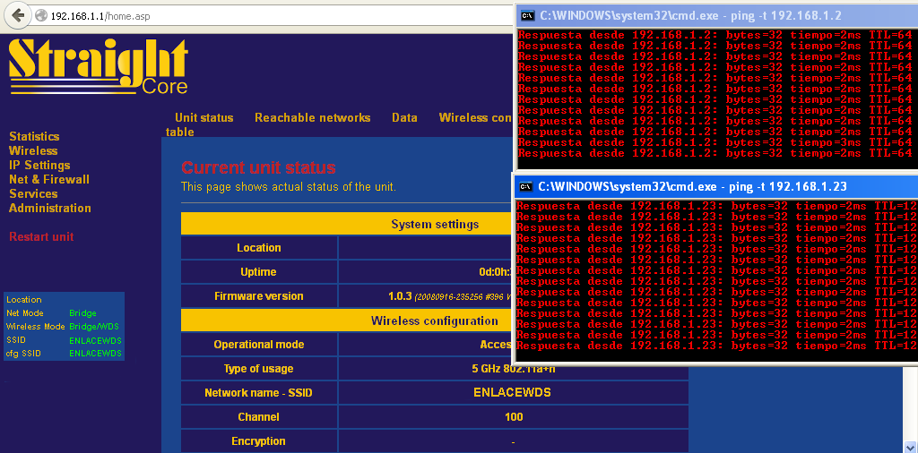The image size is (918, 453).
Task: Click the red Restart unit link
Action: coord(41,236)
